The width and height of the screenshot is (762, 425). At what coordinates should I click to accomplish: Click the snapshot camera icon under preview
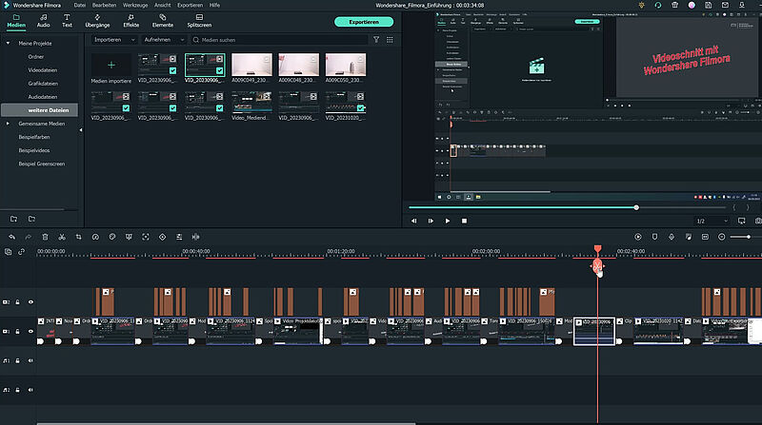(x=758, y=221)
